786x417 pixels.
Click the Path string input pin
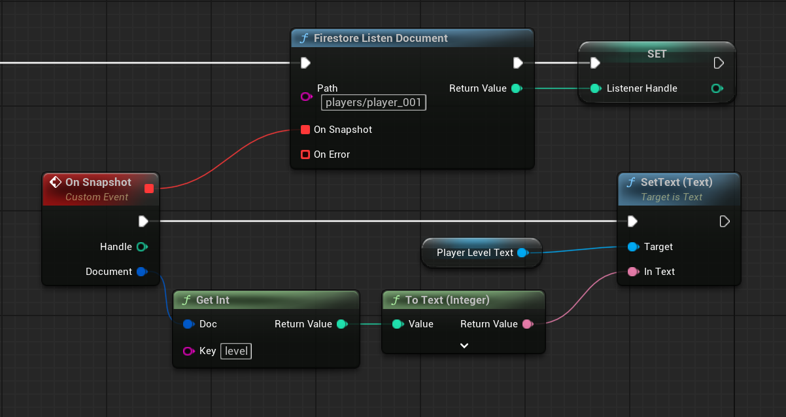[x=305, y=96]
